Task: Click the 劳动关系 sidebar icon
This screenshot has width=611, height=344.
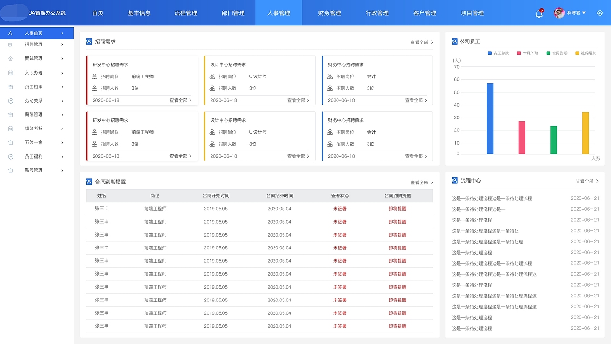Action: point(11,101)
